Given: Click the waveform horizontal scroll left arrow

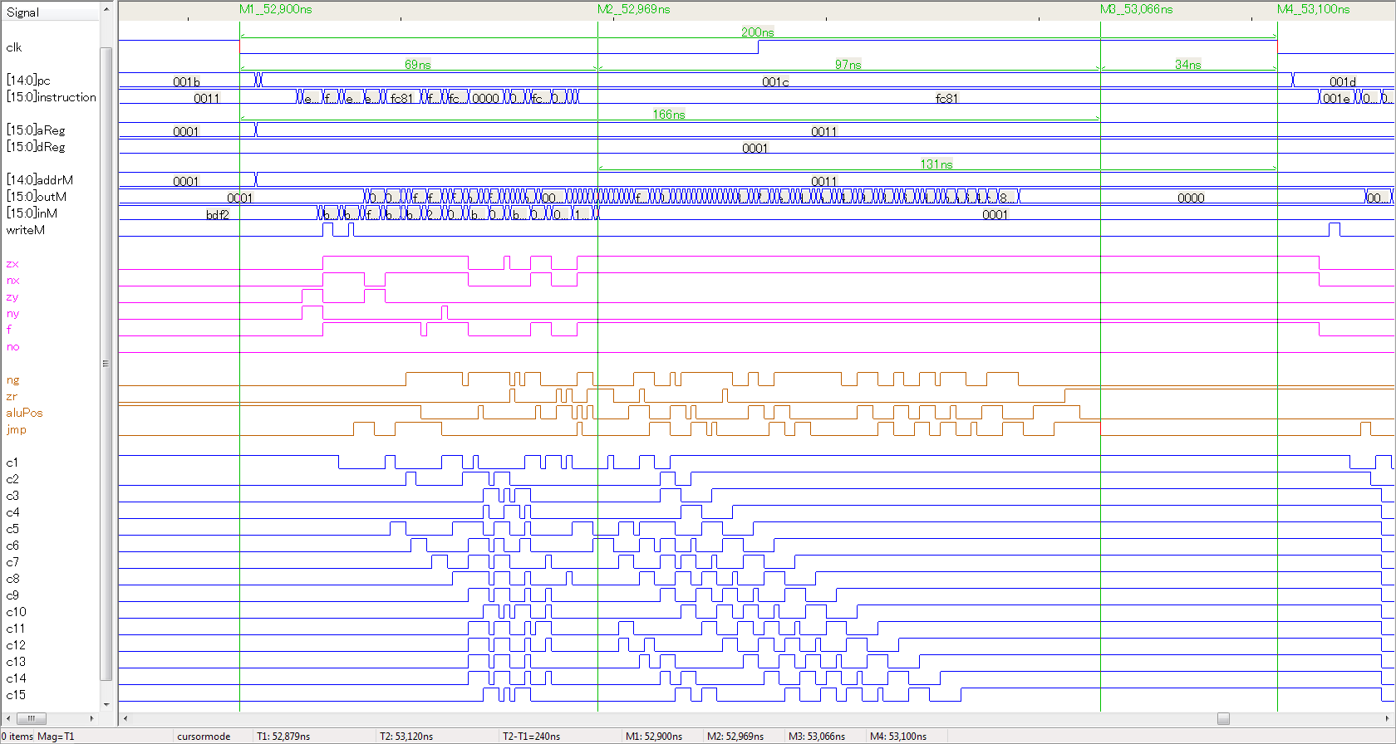Looking at the screenshot, I should point(125,718).
